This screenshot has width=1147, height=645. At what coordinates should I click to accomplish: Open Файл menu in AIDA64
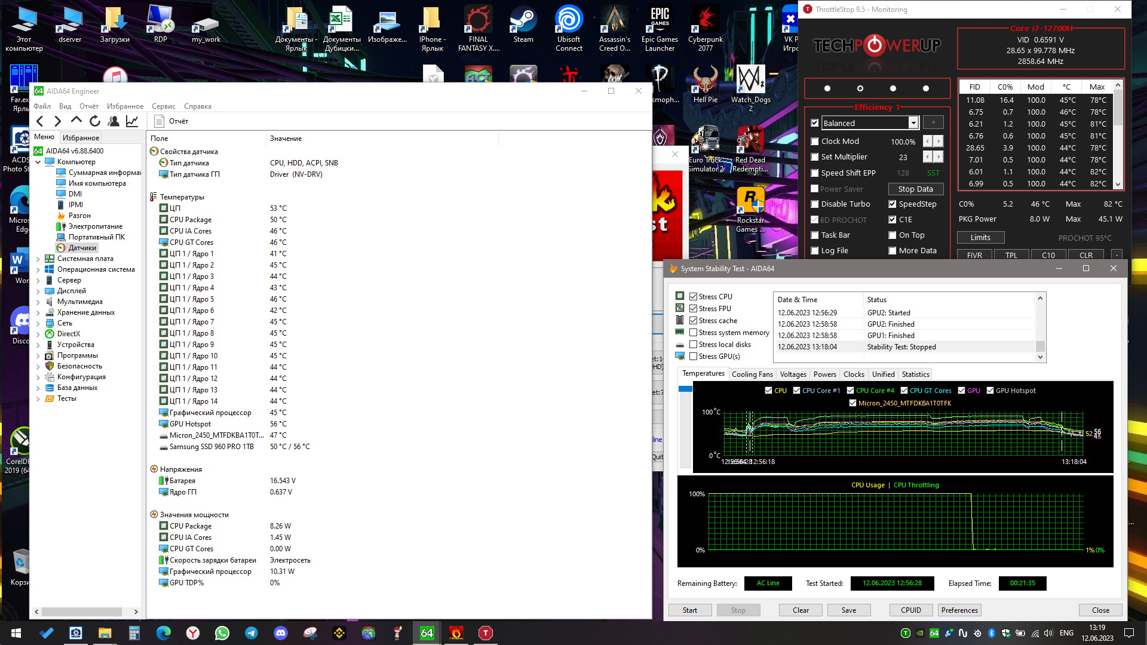tap(42, 106)
